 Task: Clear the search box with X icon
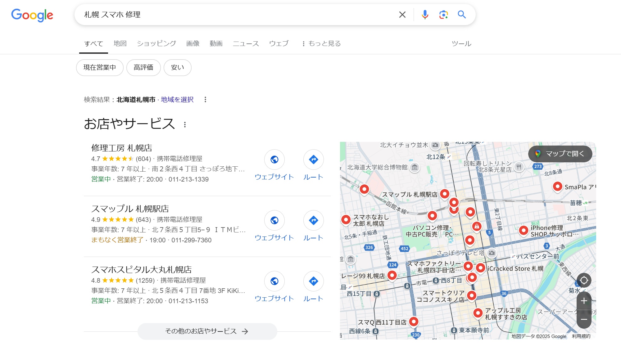coord(402,15)
